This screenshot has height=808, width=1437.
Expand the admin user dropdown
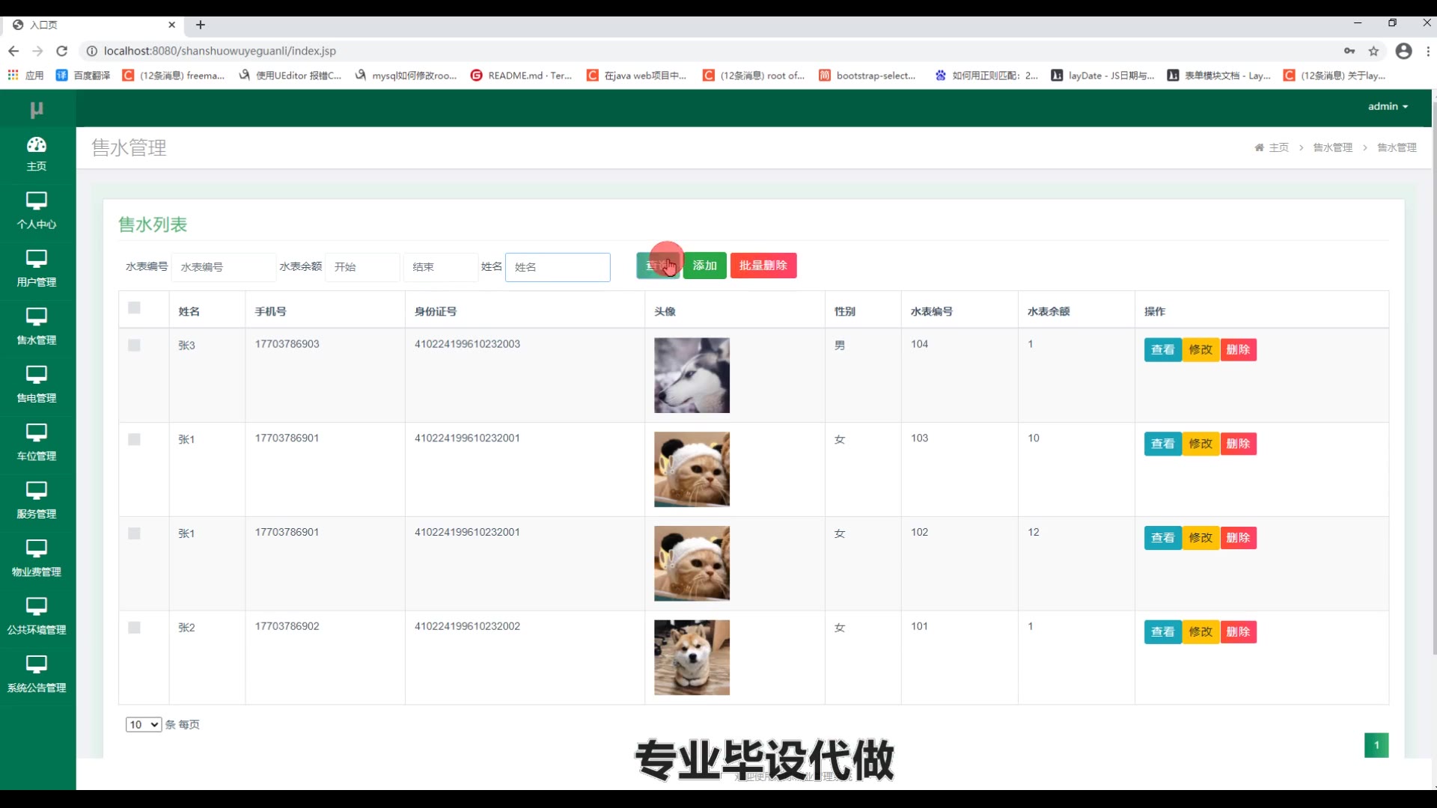1388,106
